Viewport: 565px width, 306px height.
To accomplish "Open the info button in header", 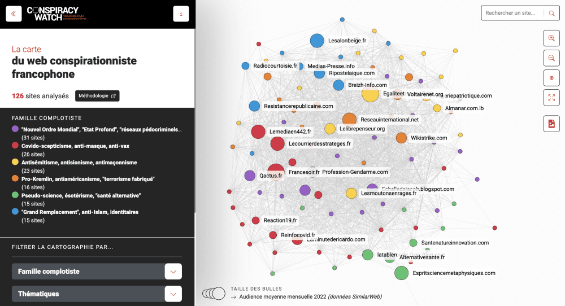I will click(x=181, y=14).
